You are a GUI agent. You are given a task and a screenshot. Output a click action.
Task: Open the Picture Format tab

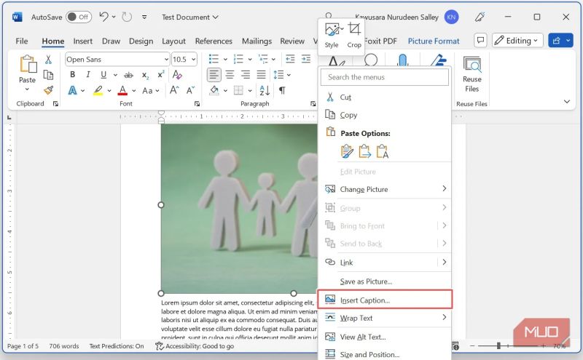point(434,41)
